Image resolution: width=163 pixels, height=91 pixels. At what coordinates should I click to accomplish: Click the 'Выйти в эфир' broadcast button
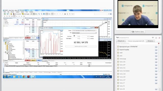coord(138,32)
